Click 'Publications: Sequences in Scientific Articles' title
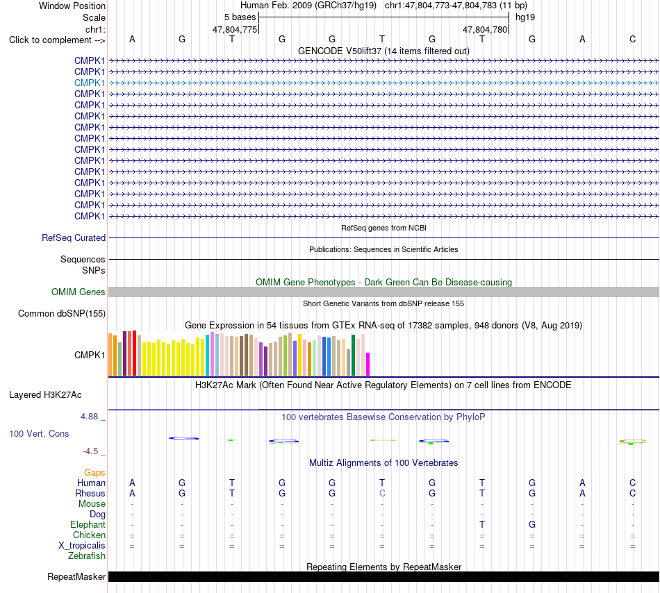660x593 pixels. click(x=383, y=249)
